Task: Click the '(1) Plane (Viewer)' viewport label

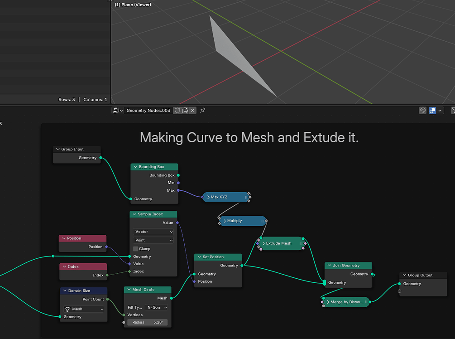Action: (x=133, y=5)
